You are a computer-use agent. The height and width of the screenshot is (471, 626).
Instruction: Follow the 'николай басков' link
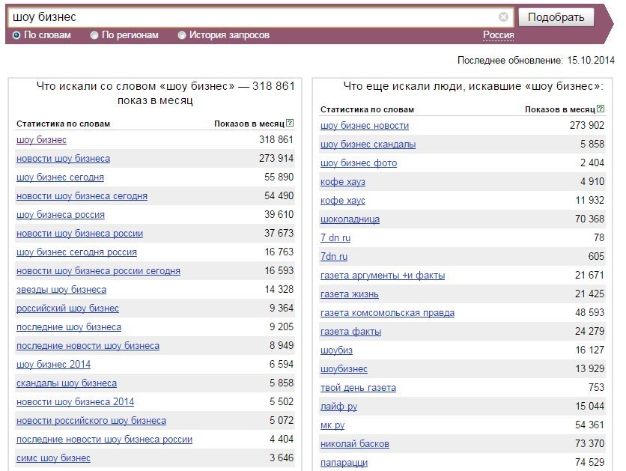coord(354,444)
